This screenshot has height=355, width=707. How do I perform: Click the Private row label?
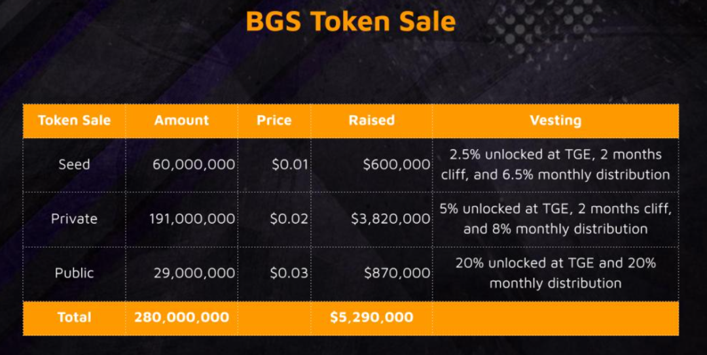[x=75, y=218]
